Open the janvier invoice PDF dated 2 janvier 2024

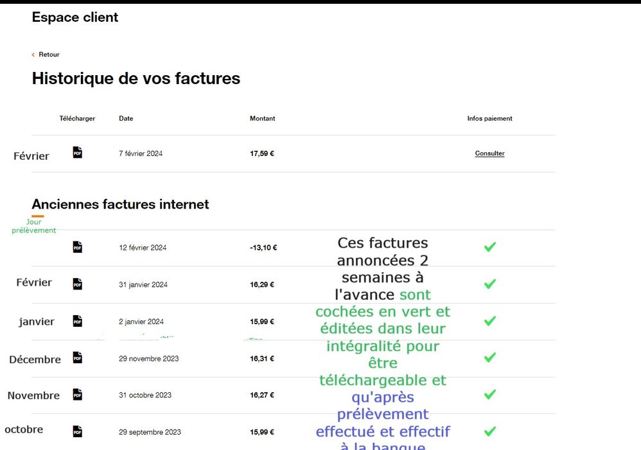77,320
